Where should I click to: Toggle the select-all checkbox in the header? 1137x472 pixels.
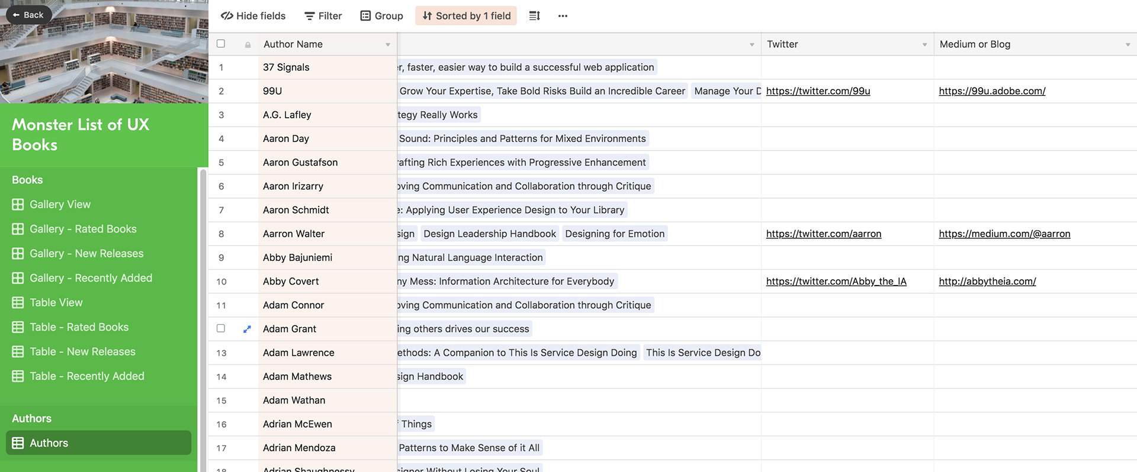(221, 44)
